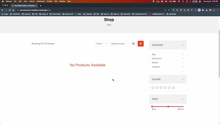Open the Skype bookmark

[x=5, y=14]
